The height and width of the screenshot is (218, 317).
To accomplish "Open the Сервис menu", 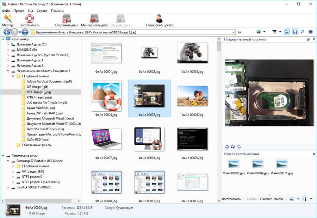I will coord(42,11).
